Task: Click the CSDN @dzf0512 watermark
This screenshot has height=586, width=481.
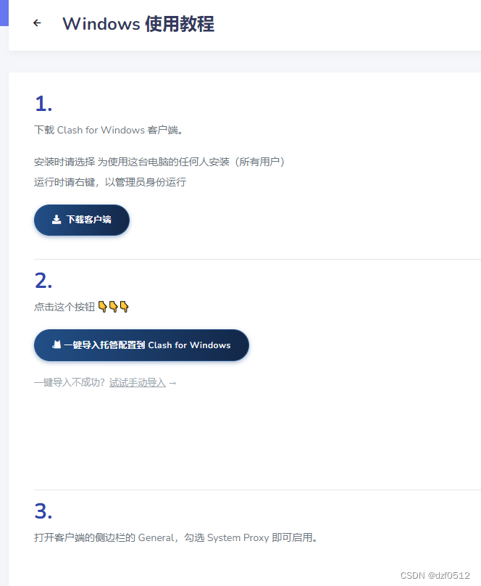Action: tap(435, 575)
